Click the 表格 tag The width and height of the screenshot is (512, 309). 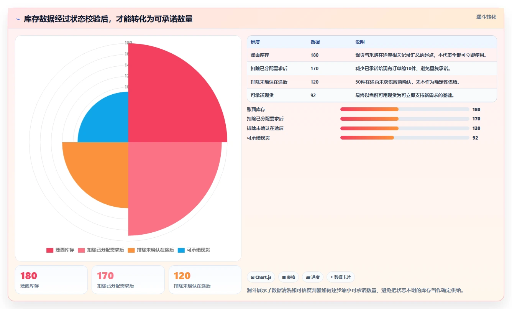click(289, 277)
